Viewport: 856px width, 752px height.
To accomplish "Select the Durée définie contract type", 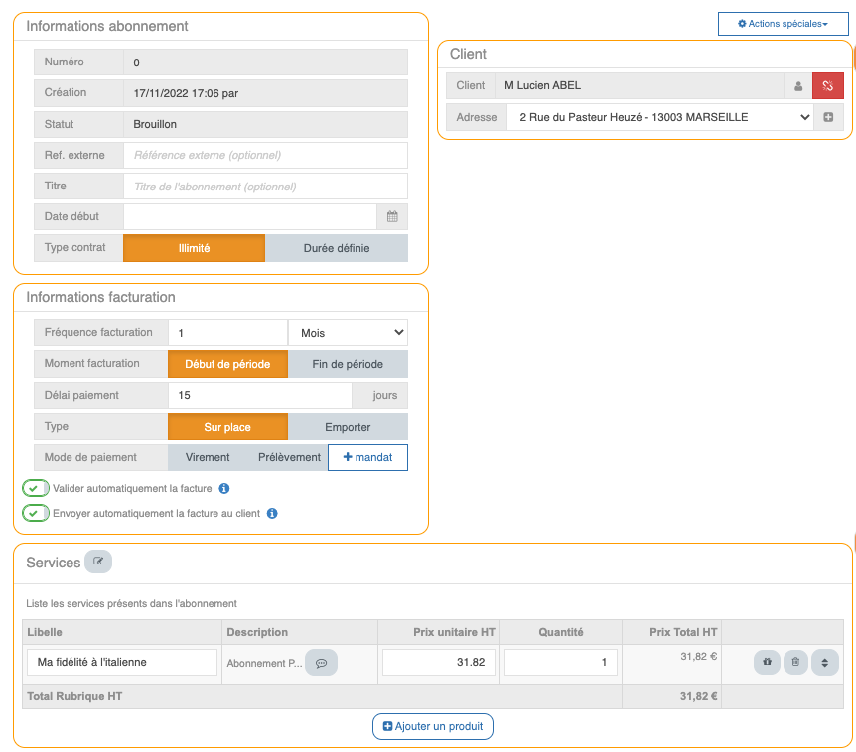I will click(x=336, y=248).
